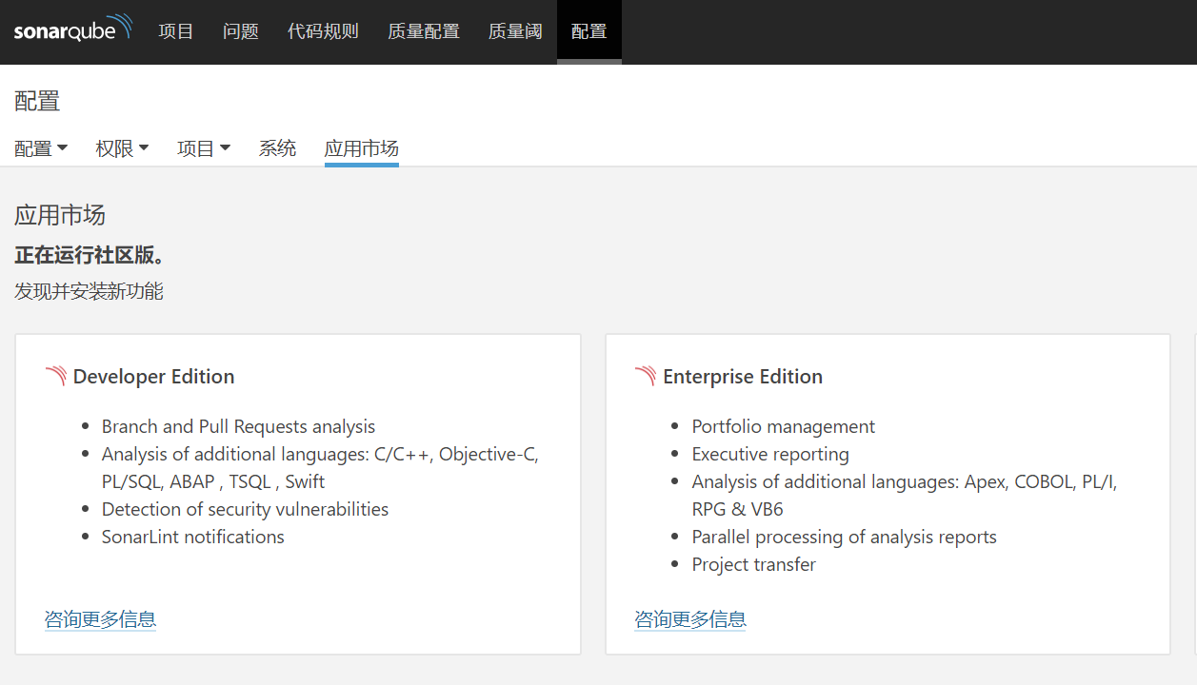Open 质量阈 in the top navigation
1197x685 pixels.
pyautogui.click(x=515, y=31)
